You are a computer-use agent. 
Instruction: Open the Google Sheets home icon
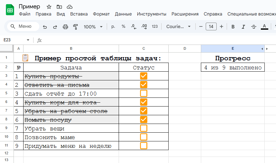click(x=10, y=10)
